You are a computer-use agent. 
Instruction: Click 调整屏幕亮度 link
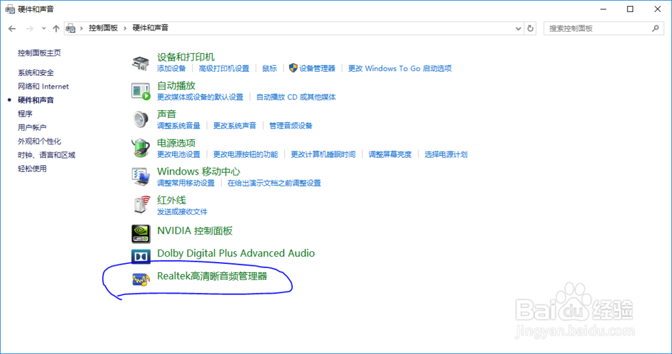click(x=390, y=154)
